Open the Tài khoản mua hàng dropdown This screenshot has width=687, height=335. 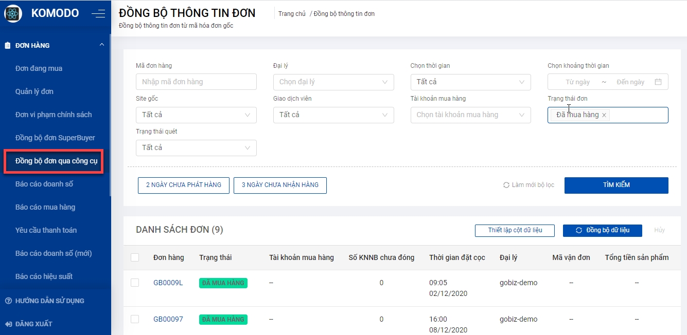(470, 115)
